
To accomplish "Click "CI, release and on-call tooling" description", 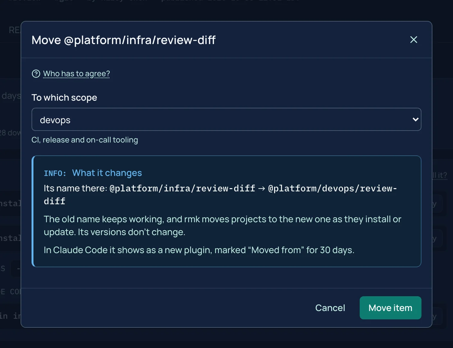I will (x=85, y=140).
